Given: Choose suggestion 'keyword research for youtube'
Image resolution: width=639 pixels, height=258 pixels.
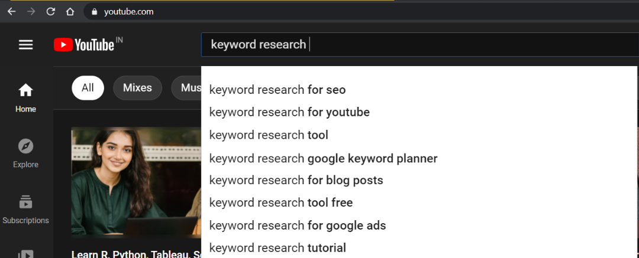Looking at the screenshot, I should [x=289, y=112].
